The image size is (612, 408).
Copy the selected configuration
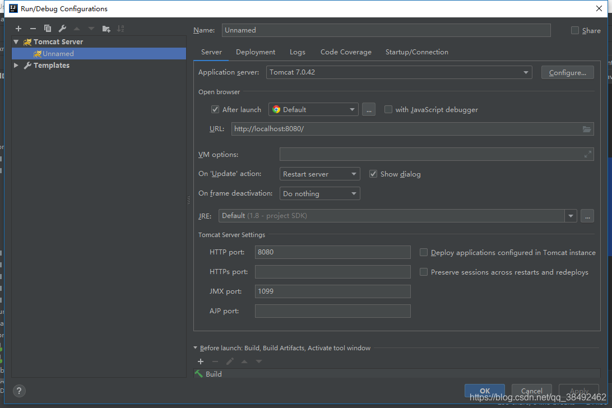pos(48,29)
